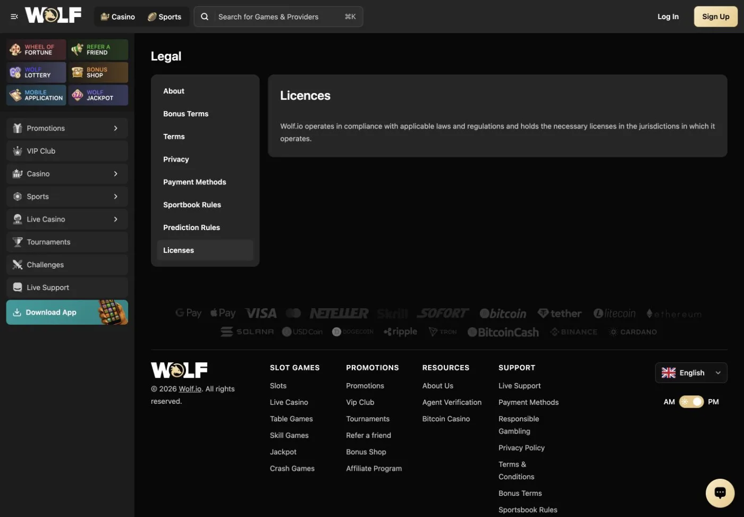Open the Mobile Application tile
This screenshot has width=744, height=517.
point(36,95)
